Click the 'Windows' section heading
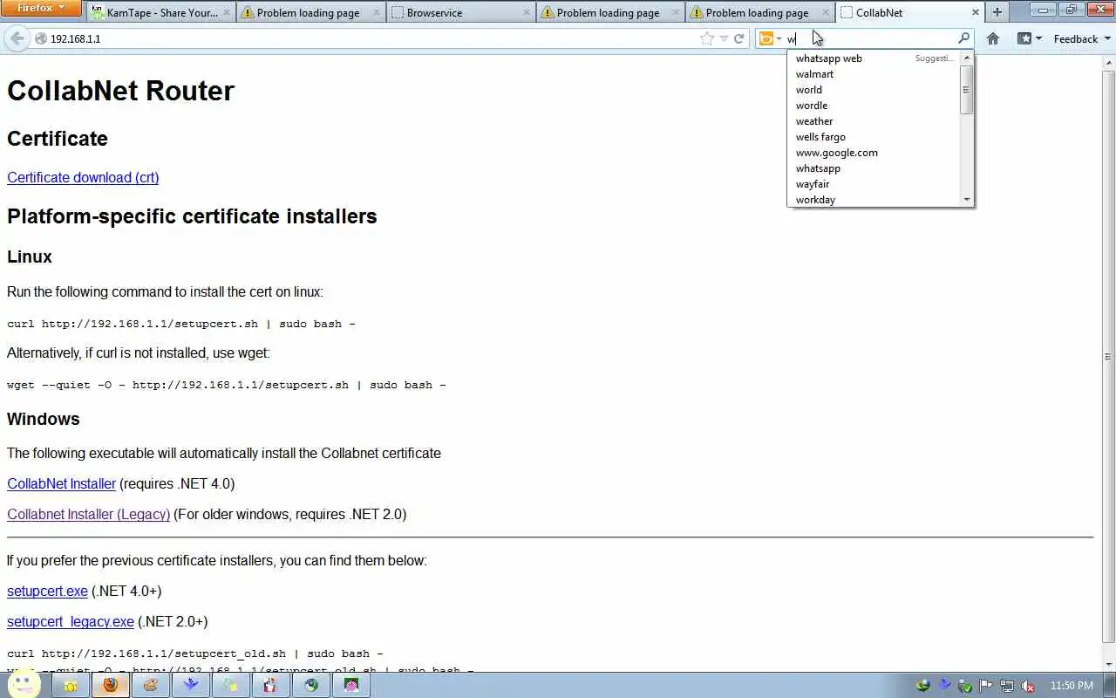This screenshot has height=698, width=1116. pos(44,419)
